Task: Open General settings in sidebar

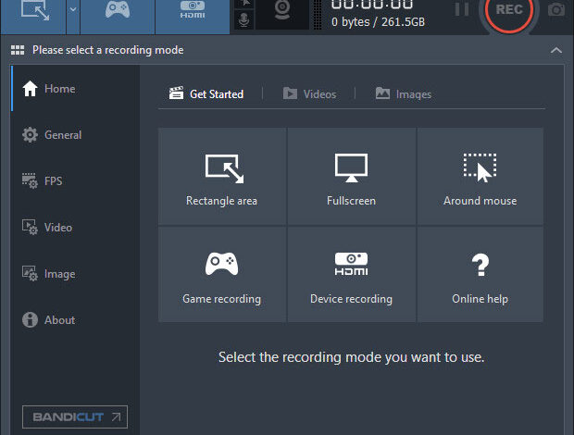Action: pos(75,135)
